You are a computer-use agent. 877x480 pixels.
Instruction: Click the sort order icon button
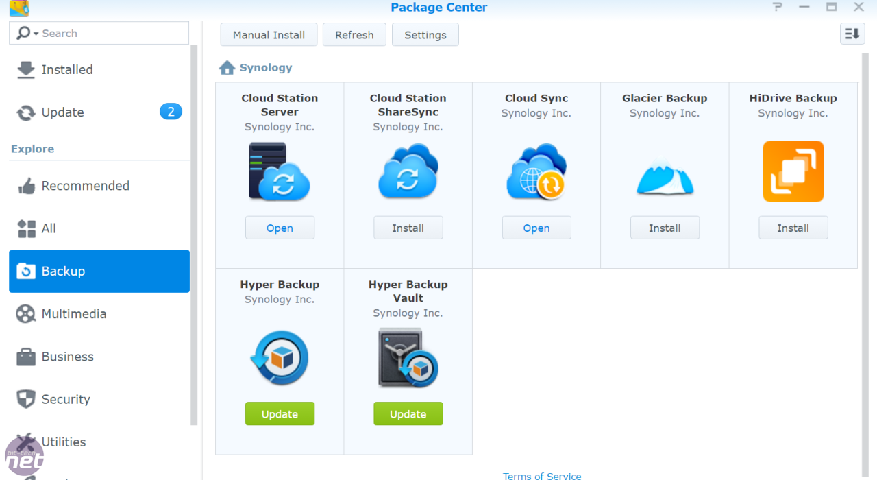pos(852,34)
